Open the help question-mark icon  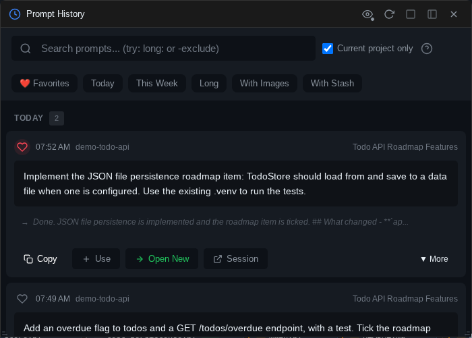click(x=427, y=49)
